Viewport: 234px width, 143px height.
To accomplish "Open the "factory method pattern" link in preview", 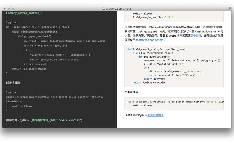I will (149, 40).
